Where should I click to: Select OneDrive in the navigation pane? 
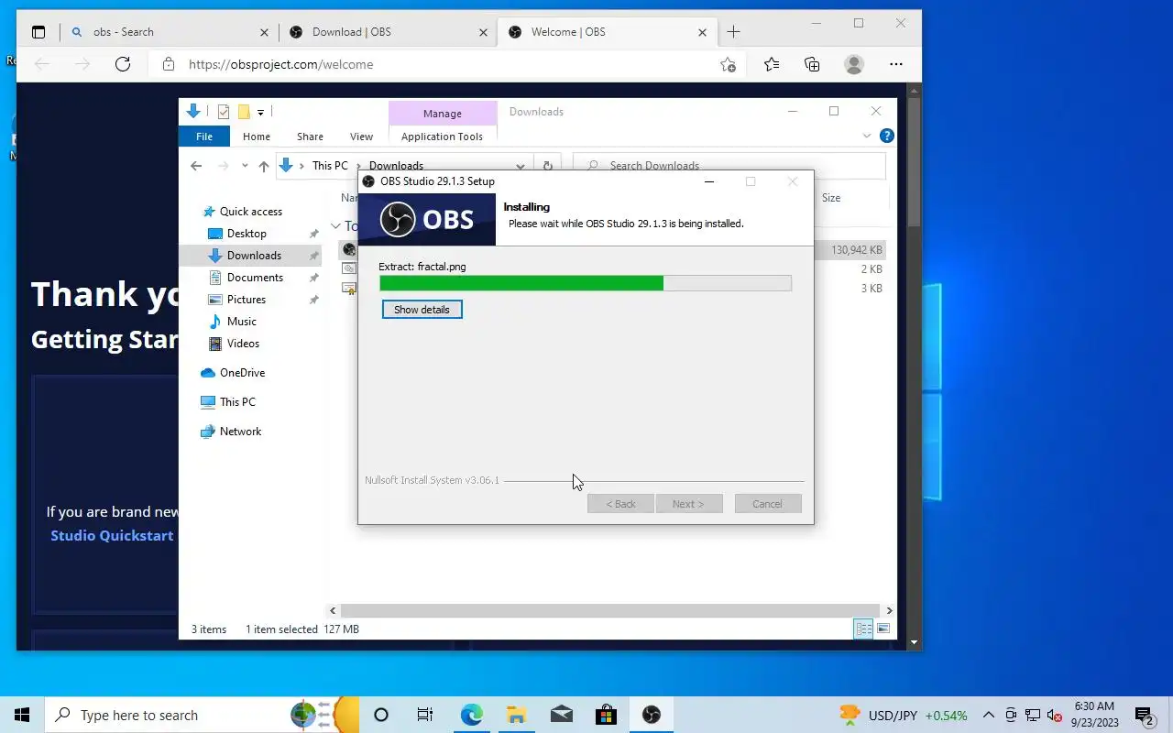[242, 373]
